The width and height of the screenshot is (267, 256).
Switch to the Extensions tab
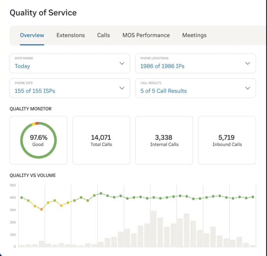tap(70, 35)
